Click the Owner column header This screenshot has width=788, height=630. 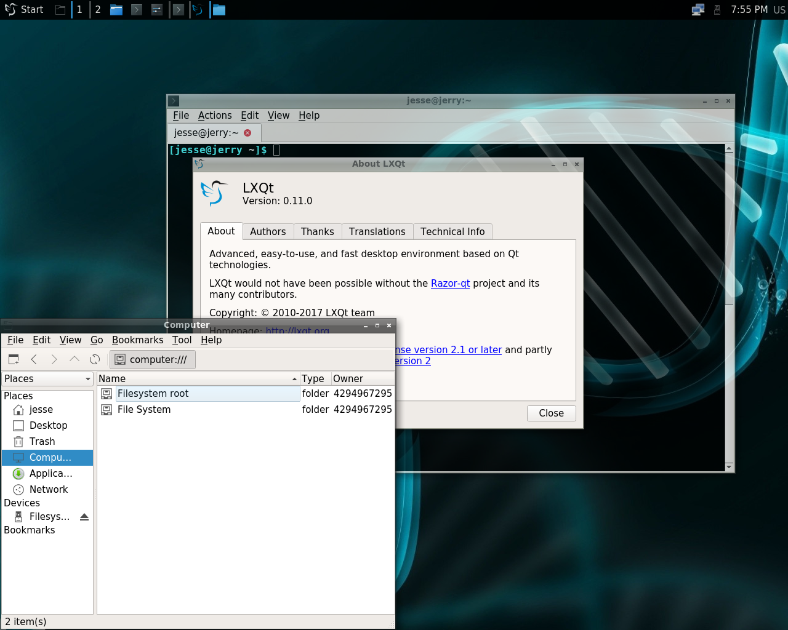coord(363,379)
